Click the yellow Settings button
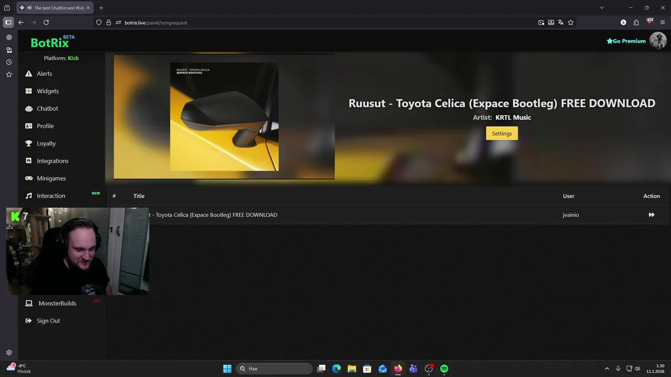 [502, 134]
